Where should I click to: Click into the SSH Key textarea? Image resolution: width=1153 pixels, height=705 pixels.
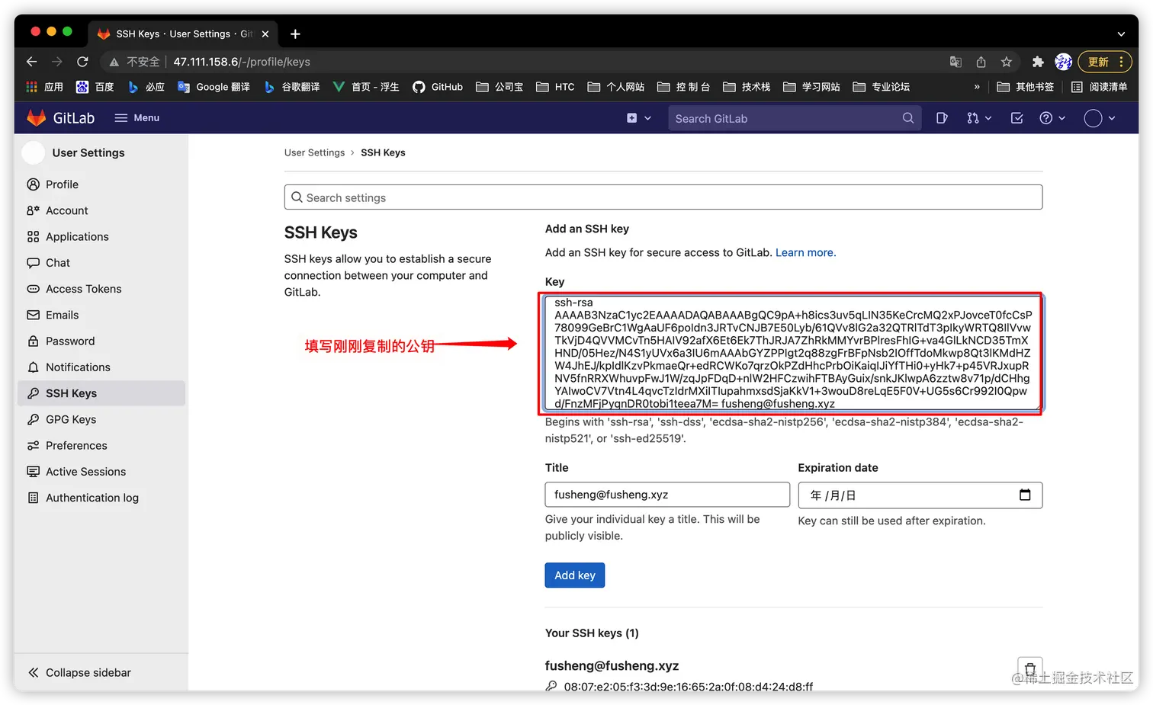coord(793,353)
